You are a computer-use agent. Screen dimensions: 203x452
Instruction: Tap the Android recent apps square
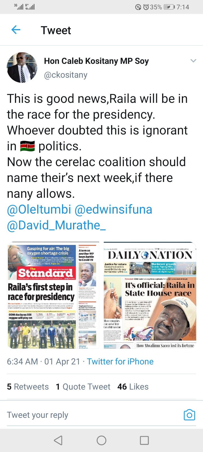pos(144,440)
